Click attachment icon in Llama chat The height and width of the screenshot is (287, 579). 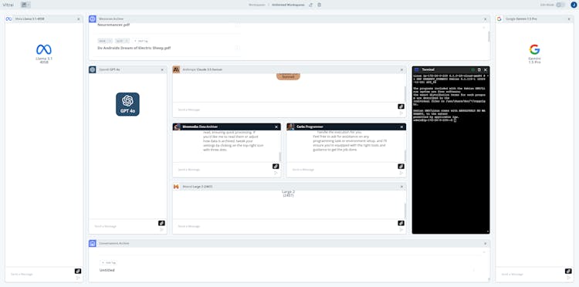[x=78, y=271]
